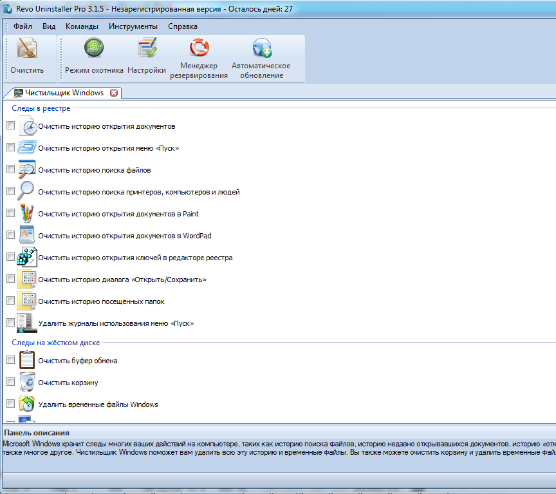Viewport: 556px width, 494px height.
Task: Open Настройки checklist icon
Action: pos(147,48)
